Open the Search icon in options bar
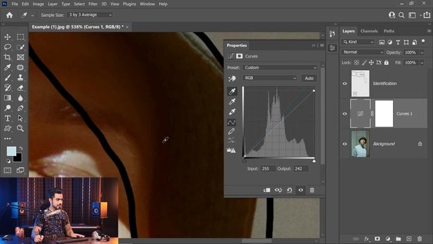This screenshot has height=244, width=433. (401, 15)
